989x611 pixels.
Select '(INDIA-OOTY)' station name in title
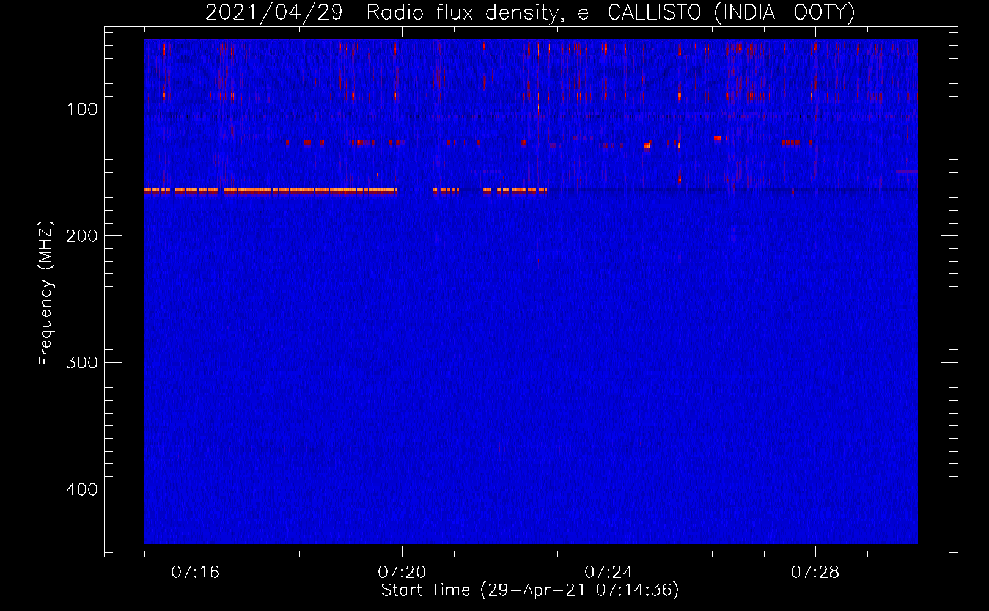click(x=784, y=13)
